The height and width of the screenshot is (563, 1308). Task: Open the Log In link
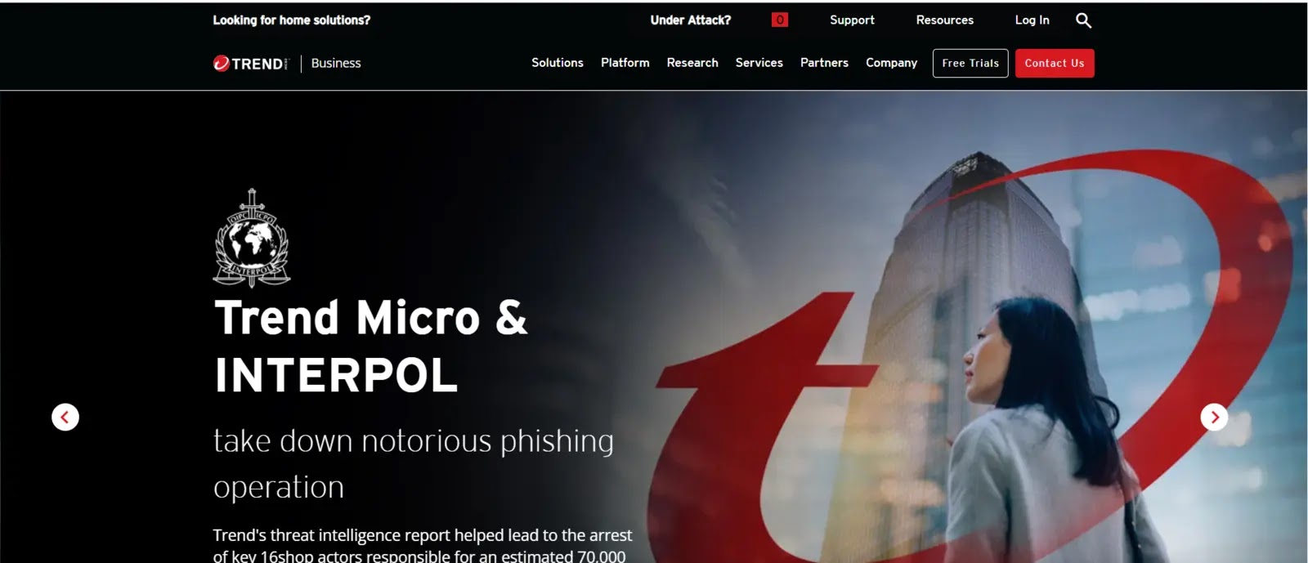tap(1033, 20)
